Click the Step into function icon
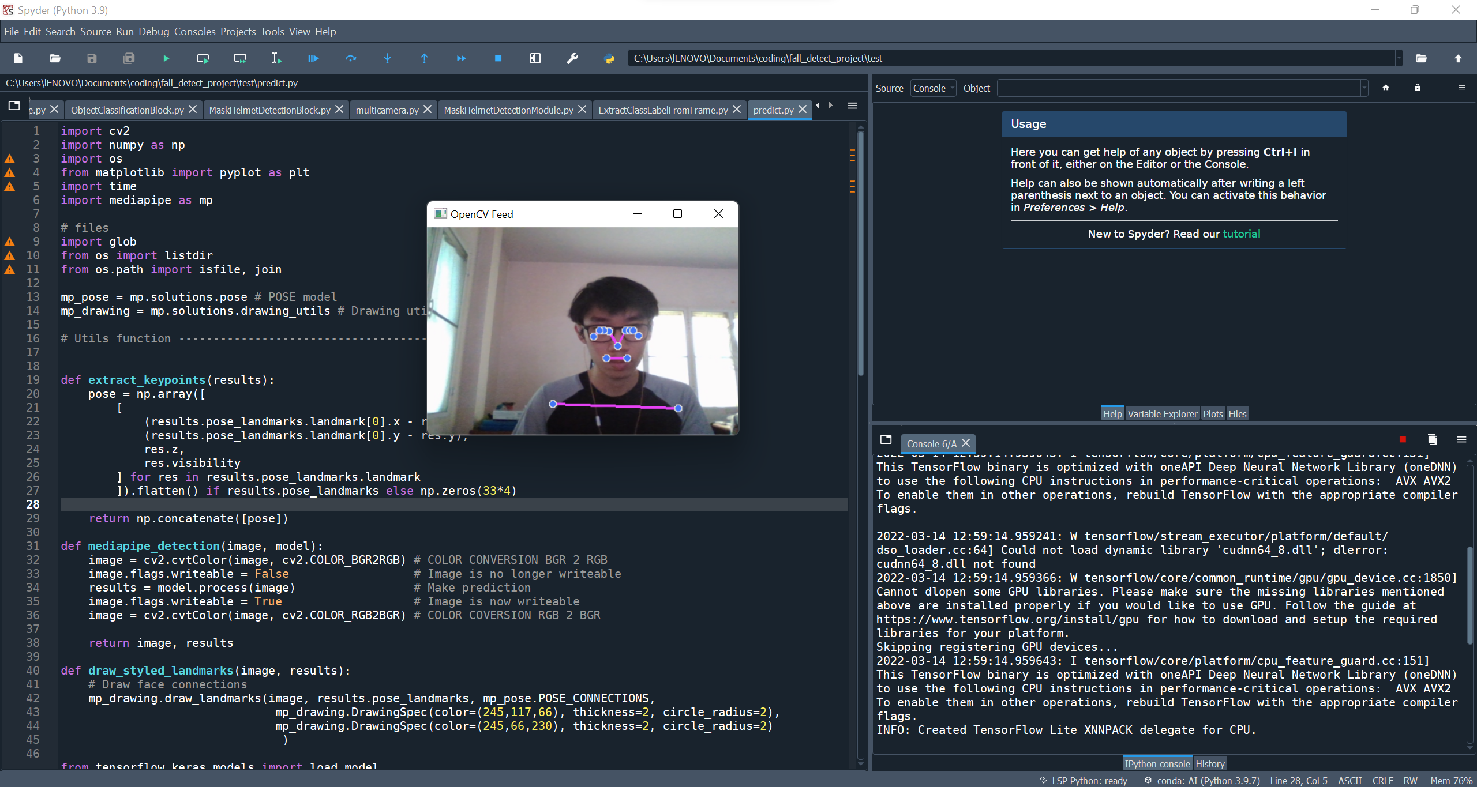This screenshot has height=787, width=1477. (x=387, y=58)
